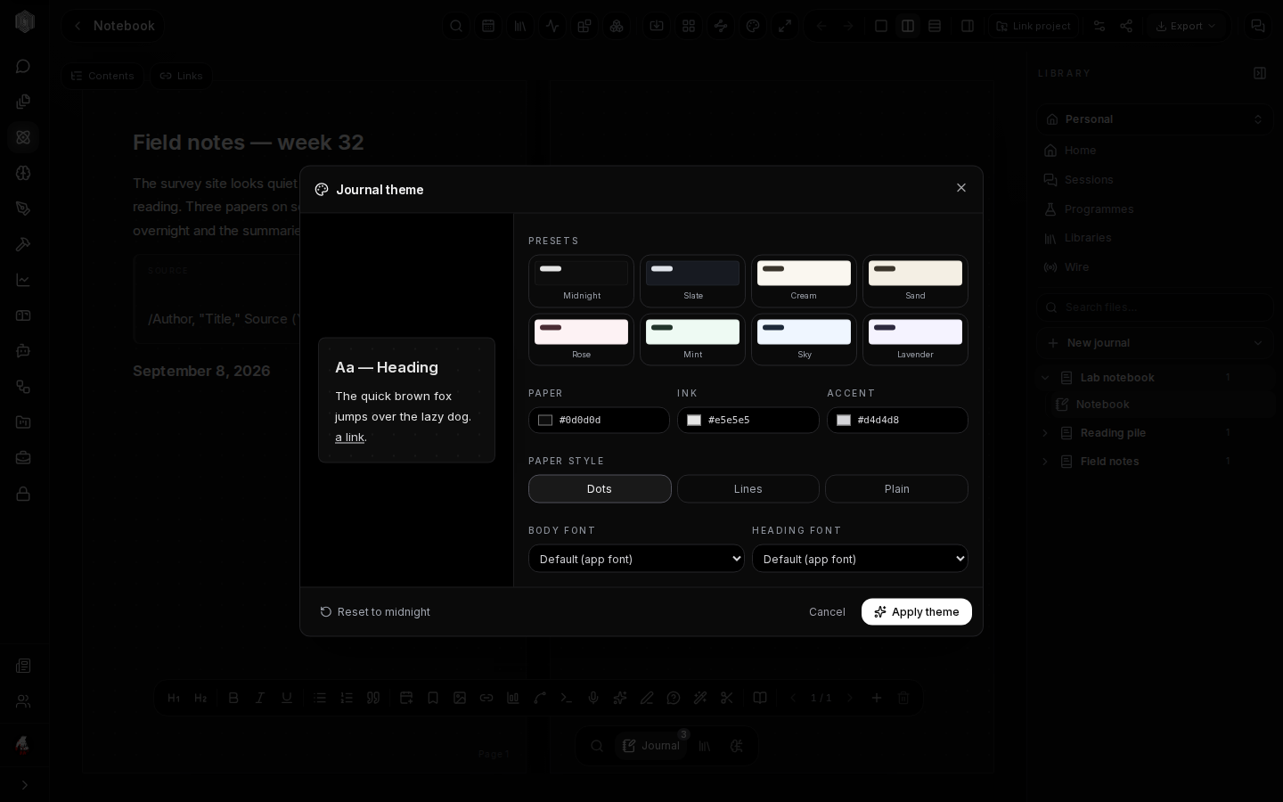Click the Ink hex value field

(x=759, y=421)
